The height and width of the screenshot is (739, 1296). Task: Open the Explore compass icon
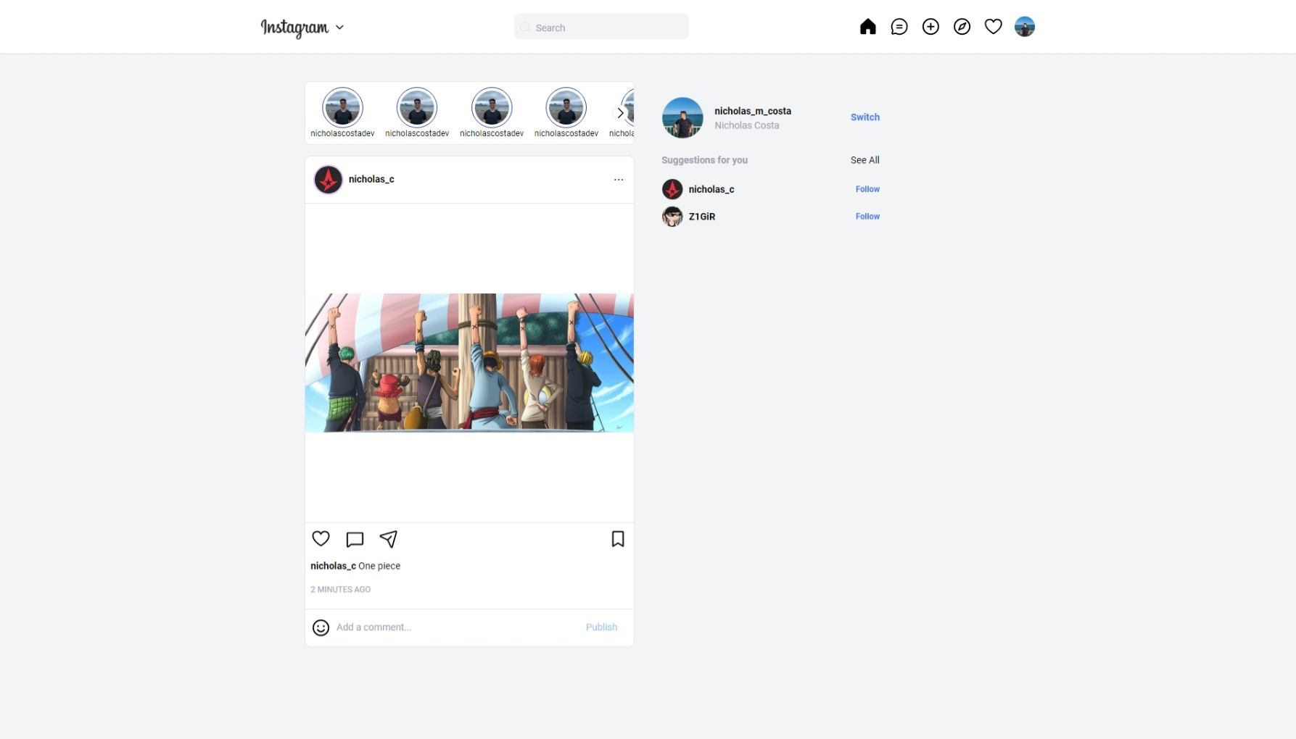[962, 27]
